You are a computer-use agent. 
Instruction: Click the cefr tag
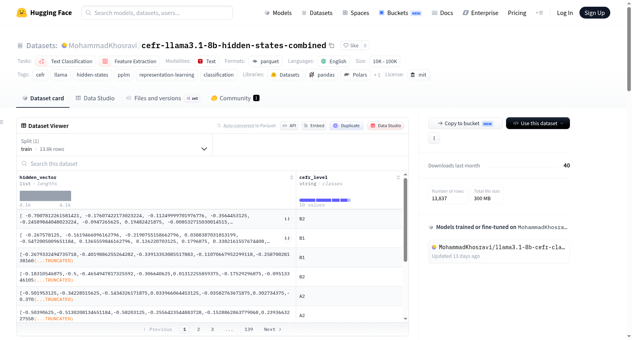[x=40, y=75]
